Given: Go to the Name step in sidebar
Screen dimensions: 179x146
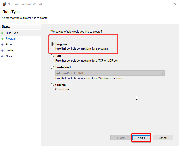Looking at the screenshot, I should point(9,56).
